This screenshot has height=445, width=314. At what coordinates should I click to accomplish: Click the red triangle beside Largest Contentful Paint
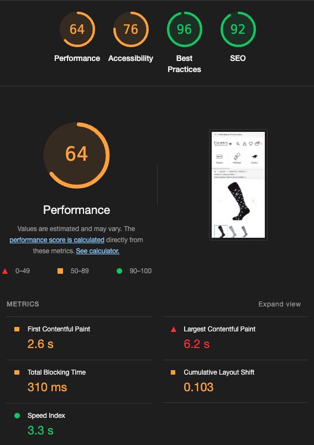pos(173,329)
